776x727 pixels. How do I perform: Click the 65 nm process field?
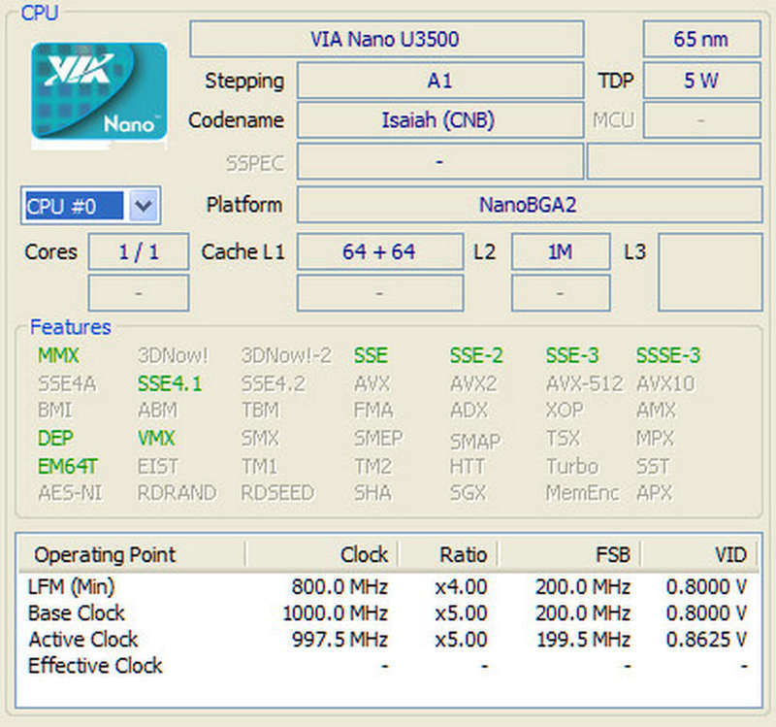pos(701,39)
